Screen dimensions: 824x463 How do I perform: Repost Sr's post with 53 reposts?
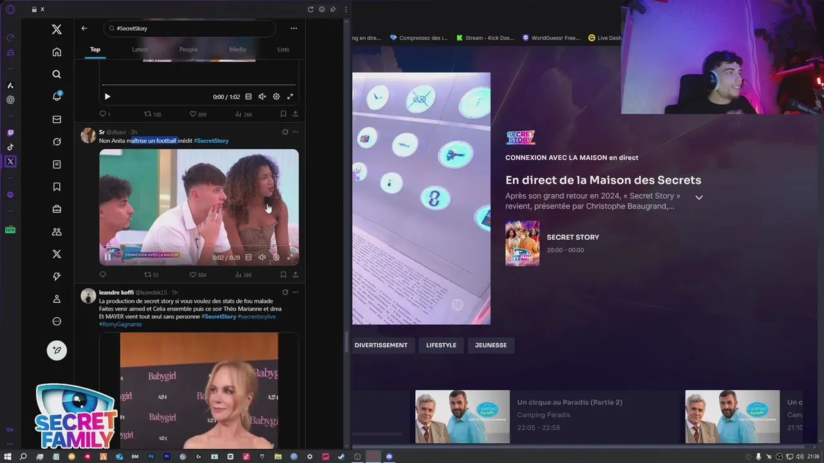click(x=151, y=275)
